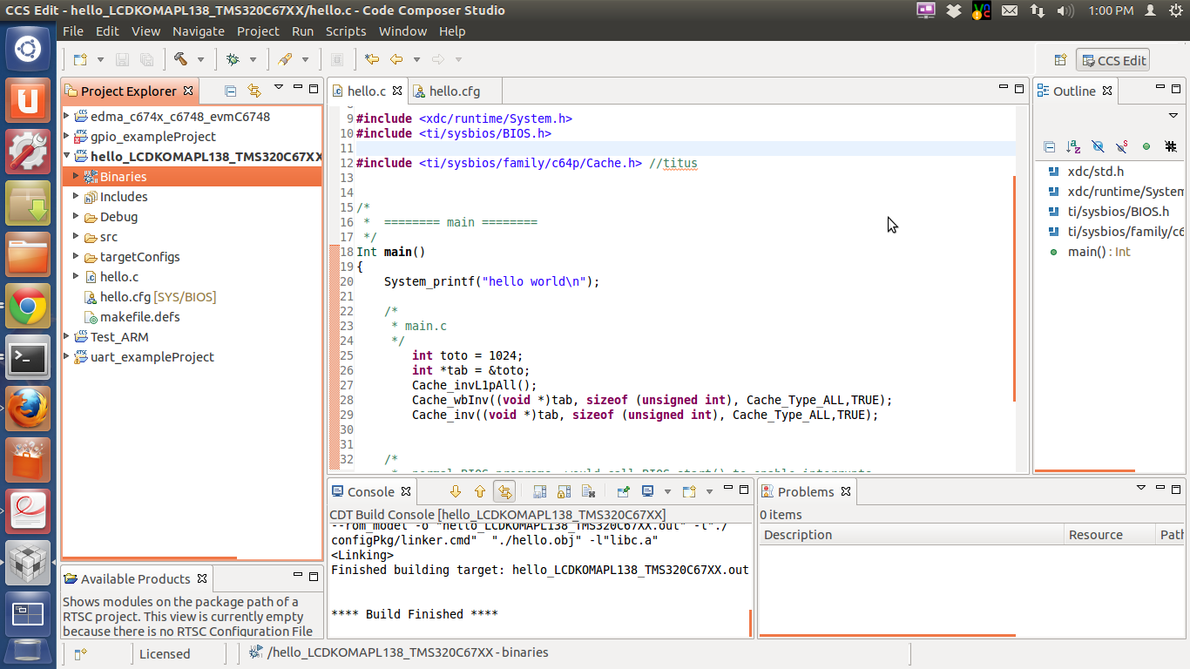Image resolution: width=1190 pixels, height=669 pixels.
Task: Click System_printf line in code editor
Action: (491, 281)
